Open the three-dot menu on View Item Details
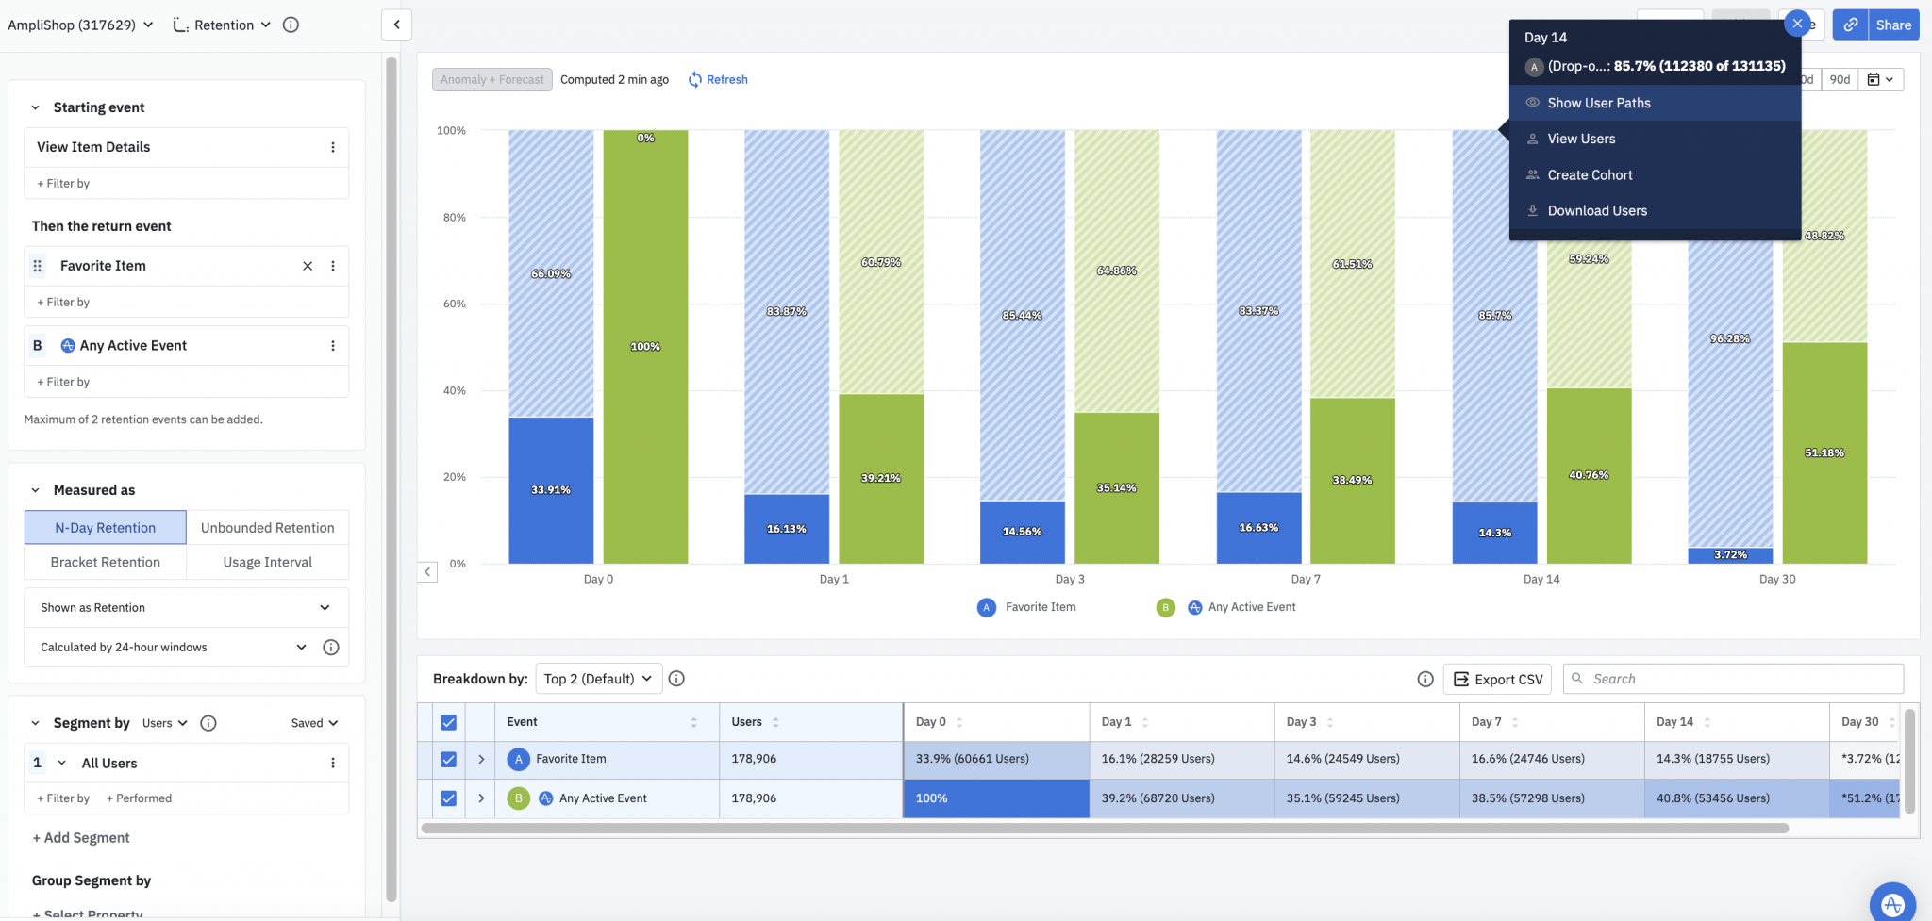Screen dimensions: 1932x921 332,146
